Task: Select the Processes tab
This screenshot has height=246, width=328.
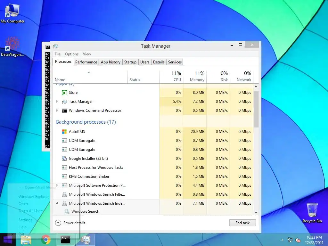Action: [x=63, y=61]
